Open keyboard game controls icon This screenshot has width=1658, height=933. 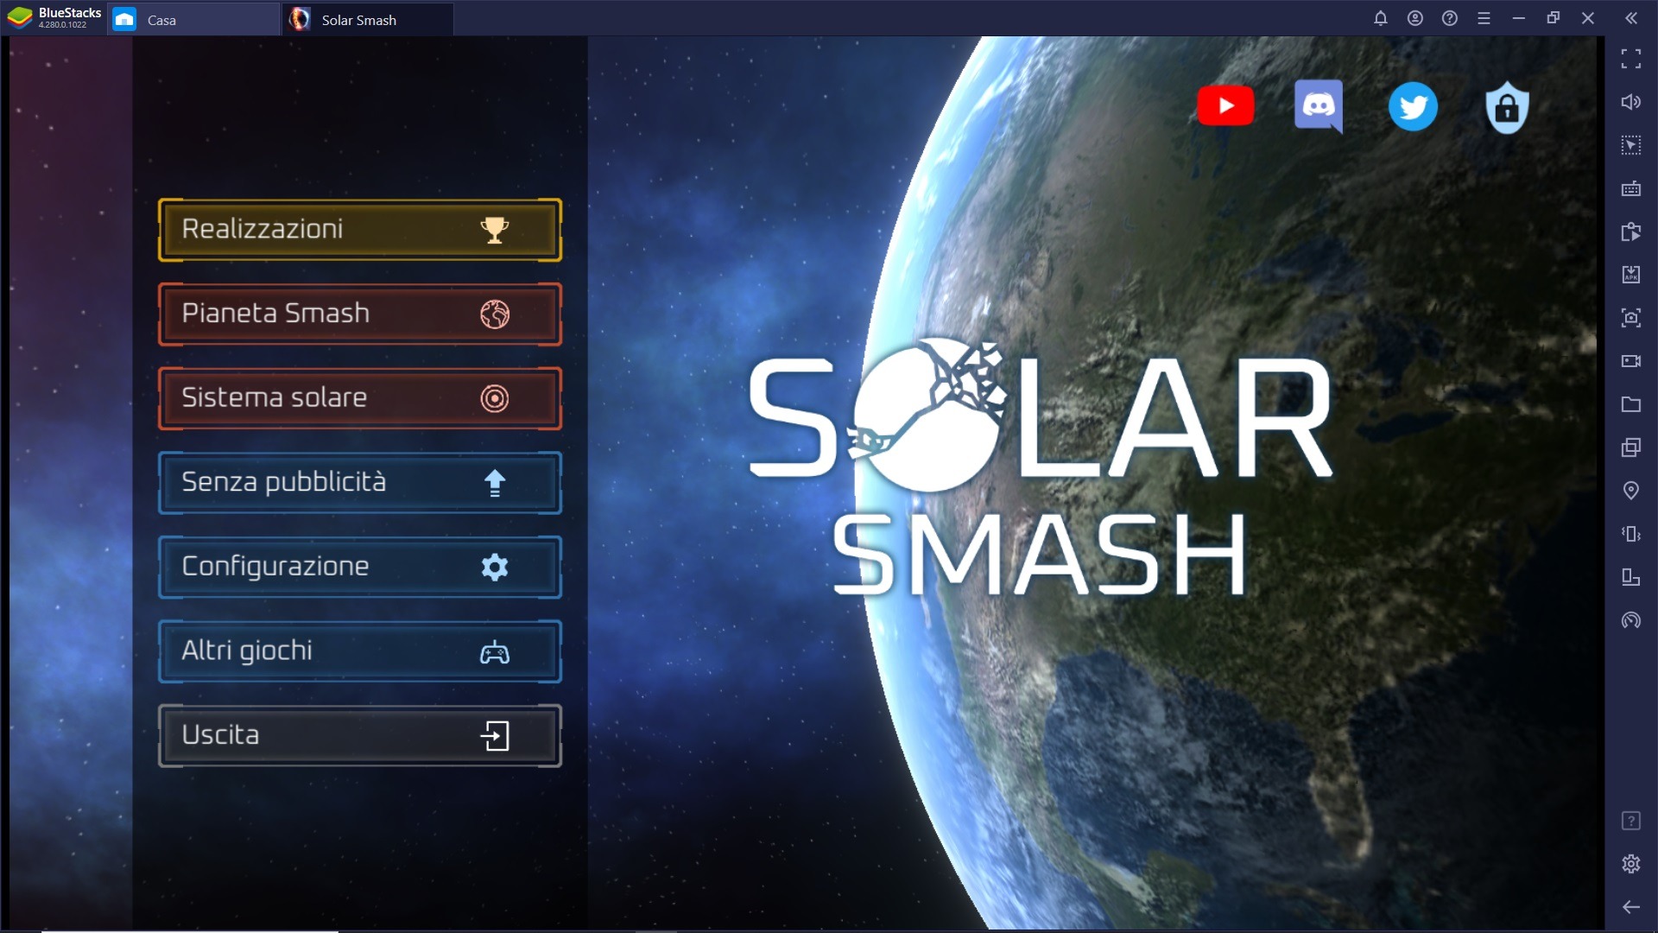[1631, 188]
